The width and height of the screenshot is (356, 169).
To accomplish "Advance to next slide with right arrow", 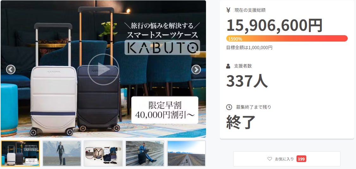I will point(196,69).
